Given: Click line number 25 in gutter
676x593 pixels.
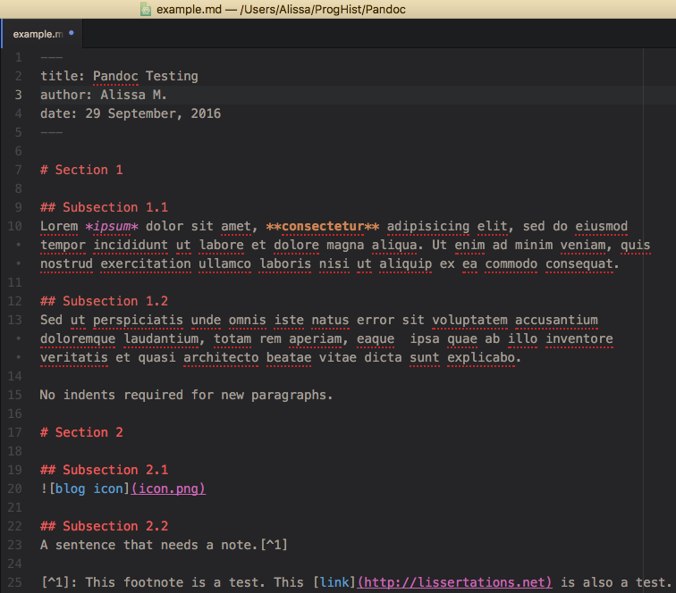Looking at the screenshot, I should pyautogui.click(x=14, y=582).
